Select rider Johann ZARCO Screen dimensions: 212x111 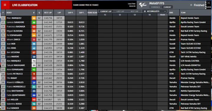coord(13,39)
